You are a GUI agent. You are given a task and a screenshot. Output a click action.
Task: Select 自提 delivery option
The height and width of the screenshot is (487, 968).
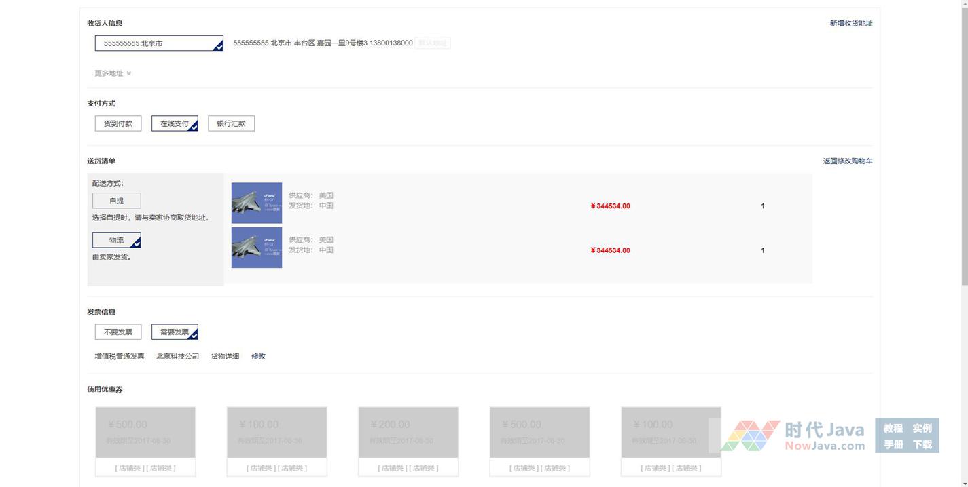tap(117, 201)
